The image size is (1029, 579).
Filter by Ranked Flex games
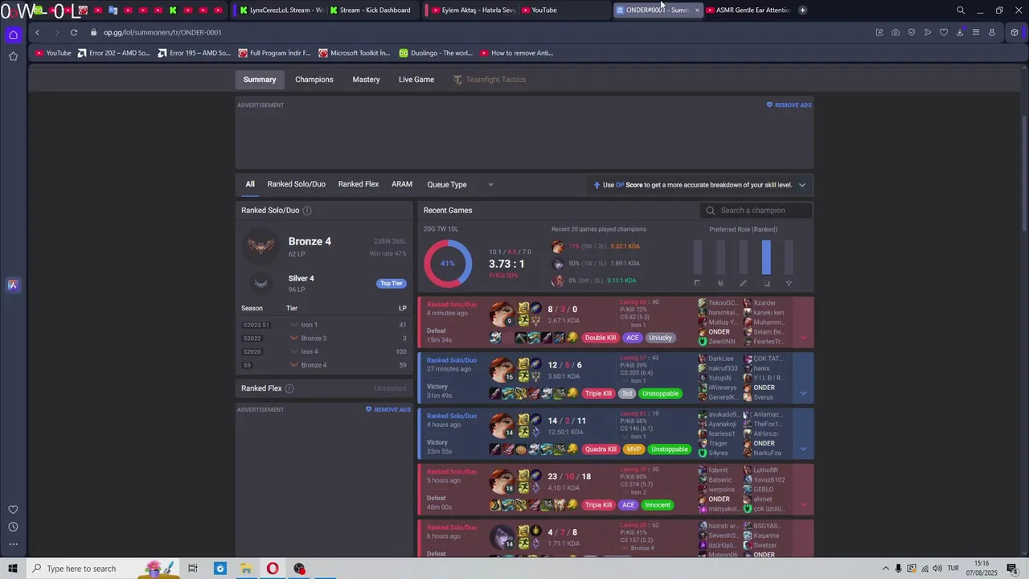[359, 184]
